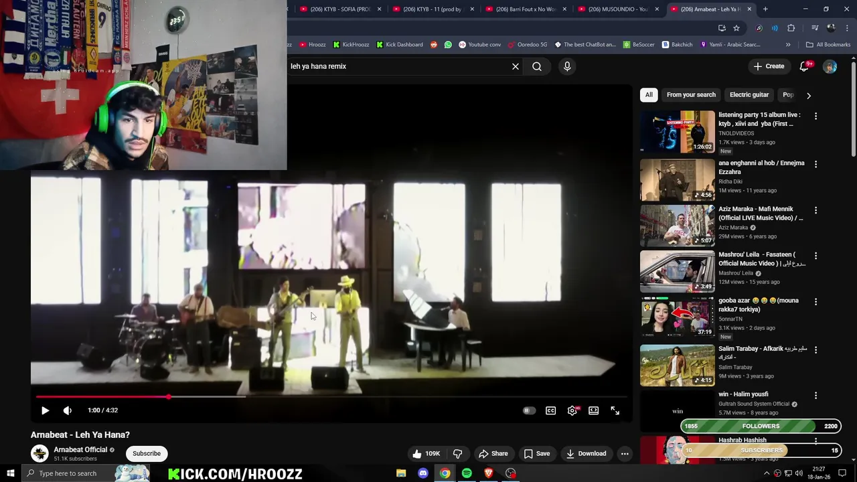The width and height of the screenshot is (857, 482).
Task: Like the video with 109K likes
Action: (426, 453)
